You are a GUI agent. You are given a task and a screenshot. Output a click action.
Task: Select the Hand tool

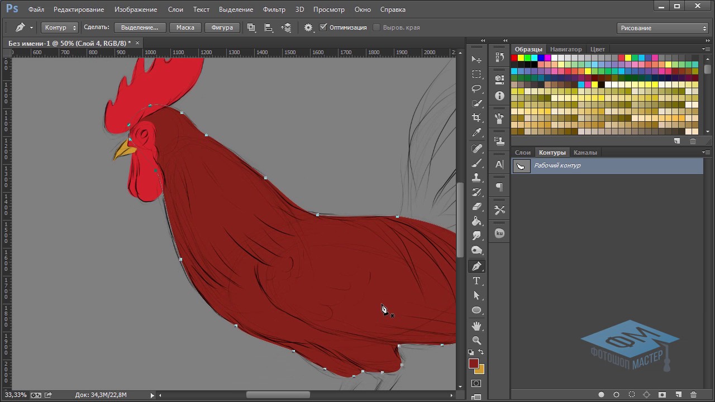coord(476,326)
